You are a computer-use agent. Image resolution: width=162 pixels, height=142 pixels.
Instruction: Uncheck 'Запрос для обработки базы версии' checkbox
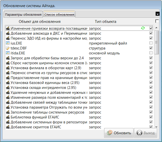[151, 58]
